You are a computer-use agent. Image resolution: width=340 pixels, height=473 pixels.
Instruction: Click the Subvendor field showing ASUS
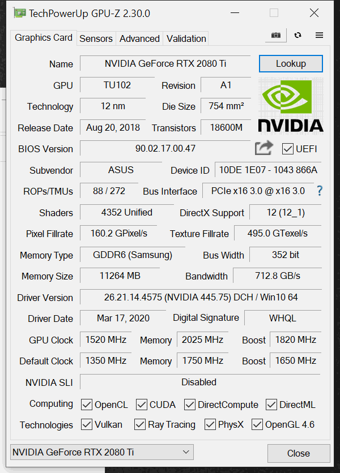[121, 170]
